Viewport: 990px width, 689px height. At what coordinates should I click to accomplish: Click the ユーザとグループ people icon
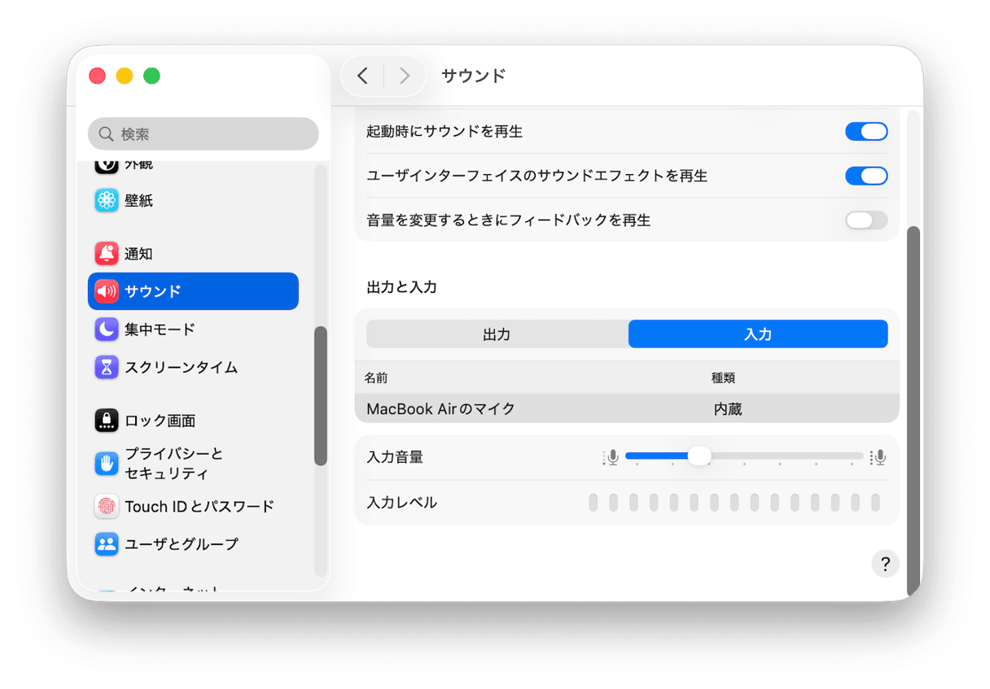[107, 544]
